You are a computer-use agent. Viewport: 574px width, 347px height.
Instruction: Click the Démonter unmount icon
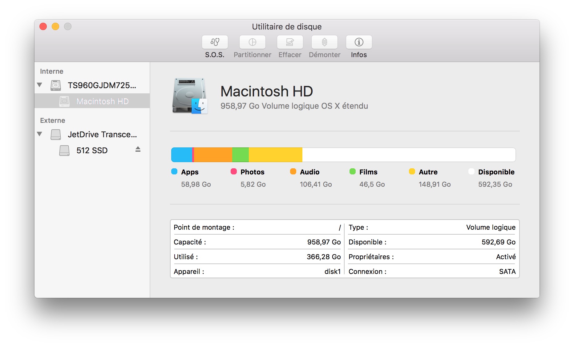pyautogui.click(x=324, y=42)
